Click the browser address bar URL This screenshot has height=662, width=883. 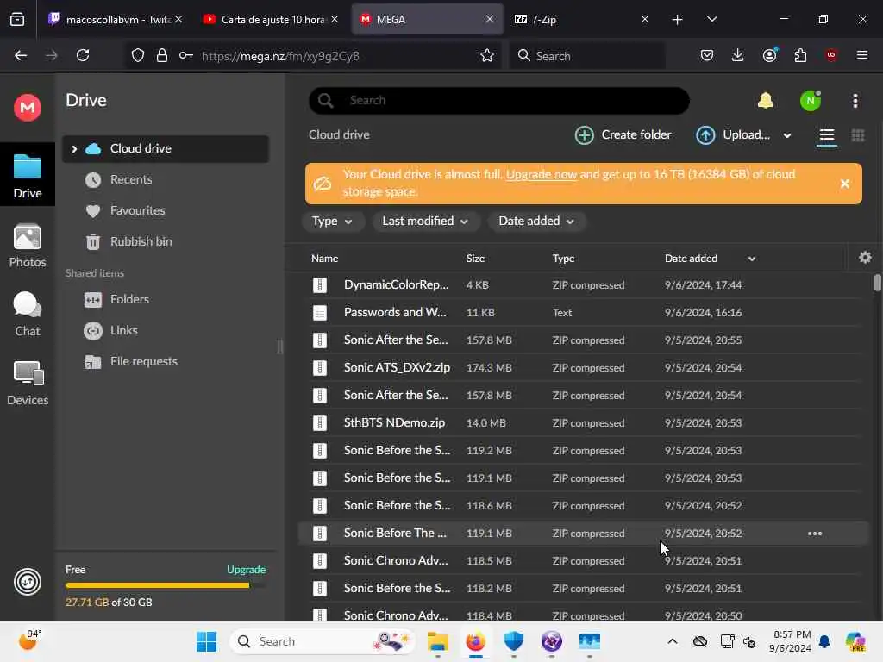pyautogui.click(x=280, y=56)
